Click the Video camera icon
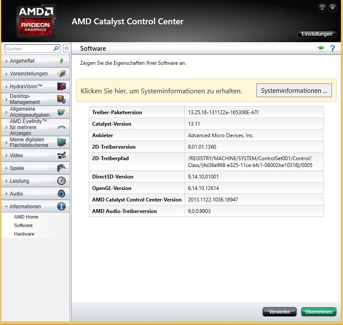Viewport: 343px width, 325px height. point(61,155)
